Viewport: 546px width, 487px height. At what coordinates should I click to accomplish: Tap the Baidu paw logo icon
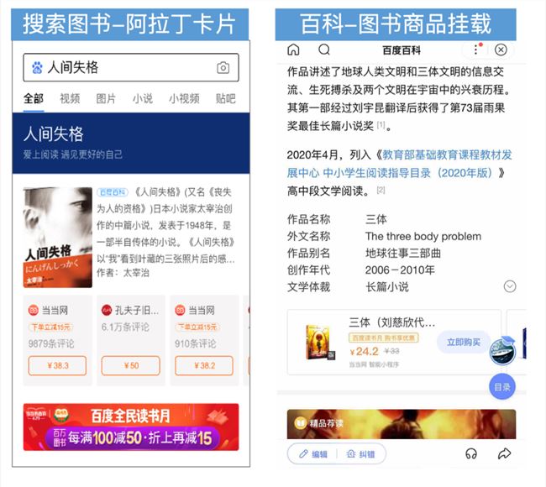(37, 67)
